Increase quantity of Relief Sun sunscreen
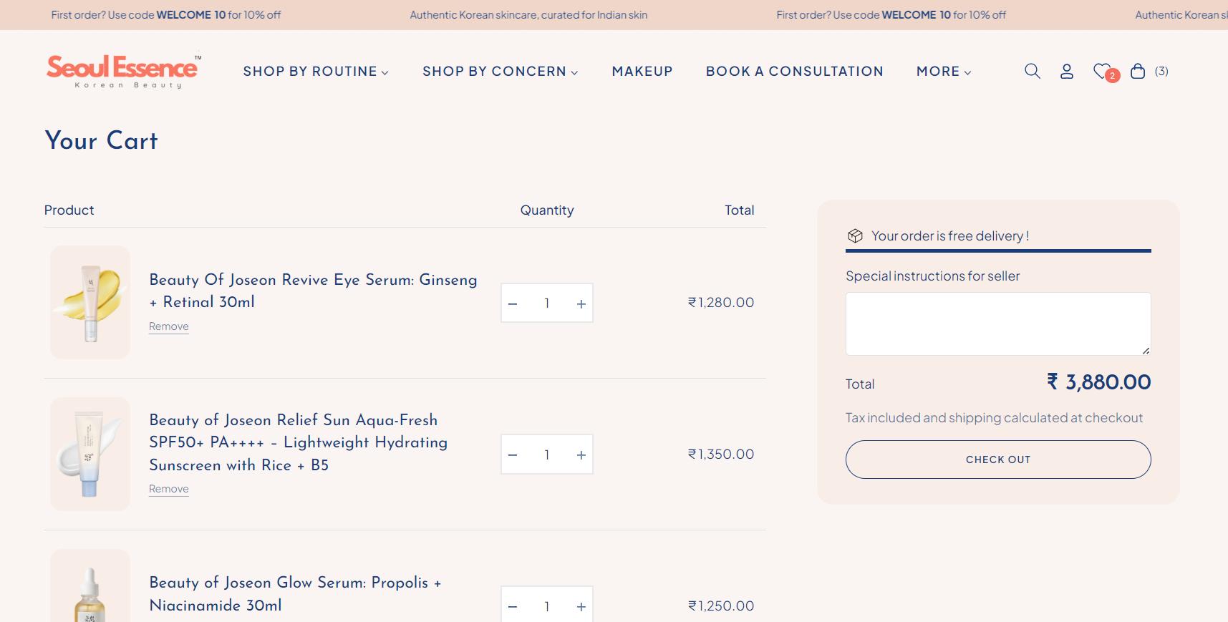Viewport: 1228px width, 622px height. click(581, 455)
